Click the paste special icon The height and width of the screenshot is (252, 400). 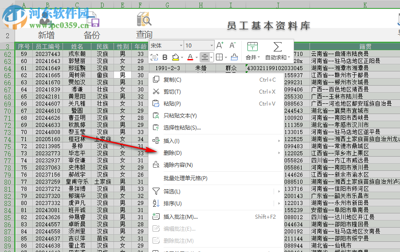coord(156,128)
